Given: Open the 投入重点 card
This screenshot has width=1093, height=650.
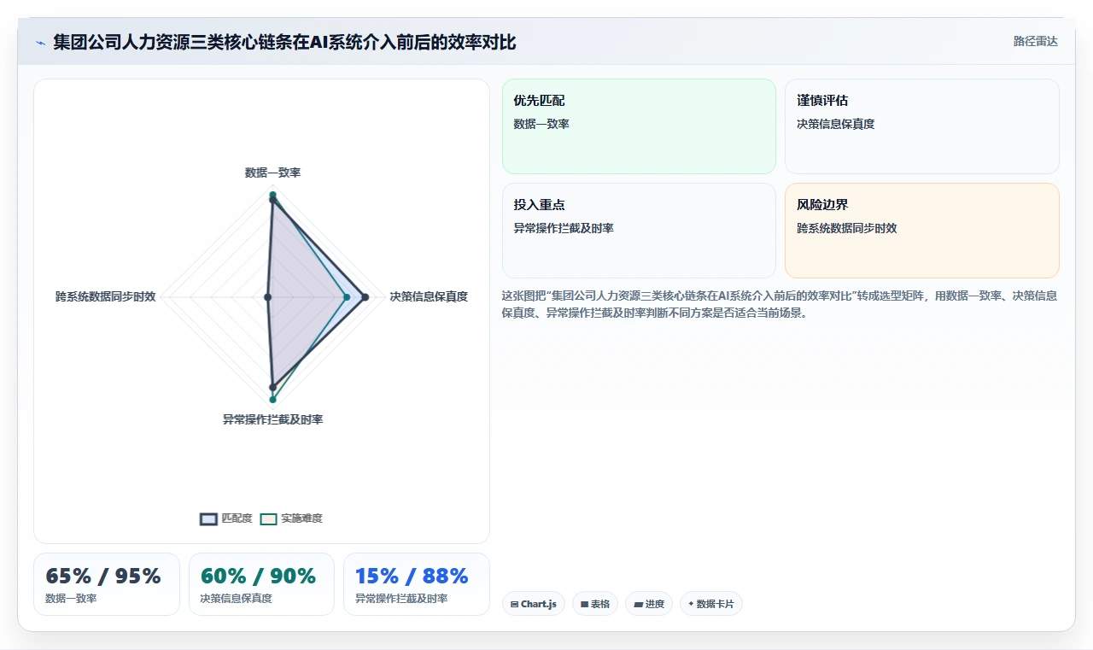Looking at the screenshot, I should [639, 231].
